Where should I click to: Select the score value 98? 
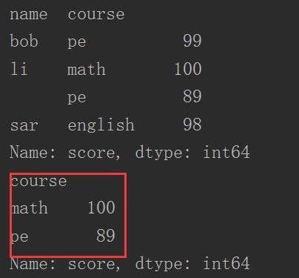point(192,125)
